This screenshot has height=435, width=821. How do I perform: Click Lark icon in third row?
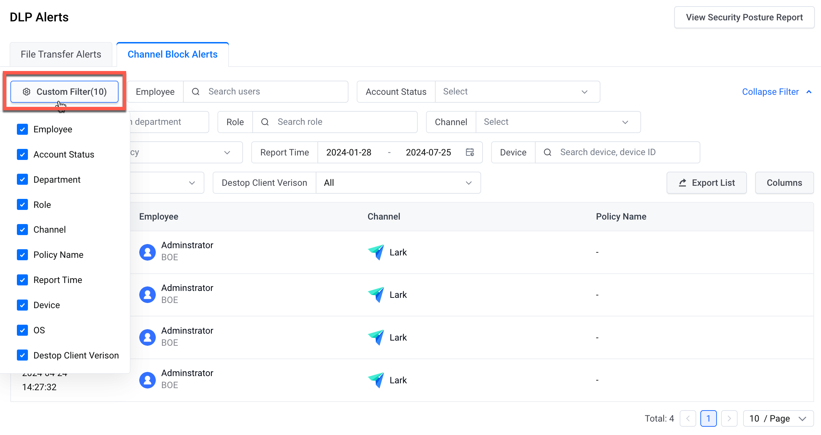click(x=376, y=337)
